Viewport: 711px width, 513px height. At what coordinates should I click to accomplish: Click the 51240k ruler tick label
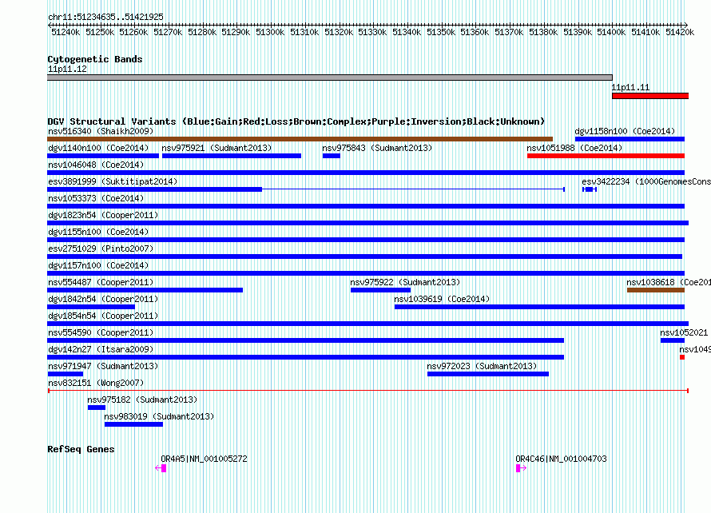pos(66,33)
